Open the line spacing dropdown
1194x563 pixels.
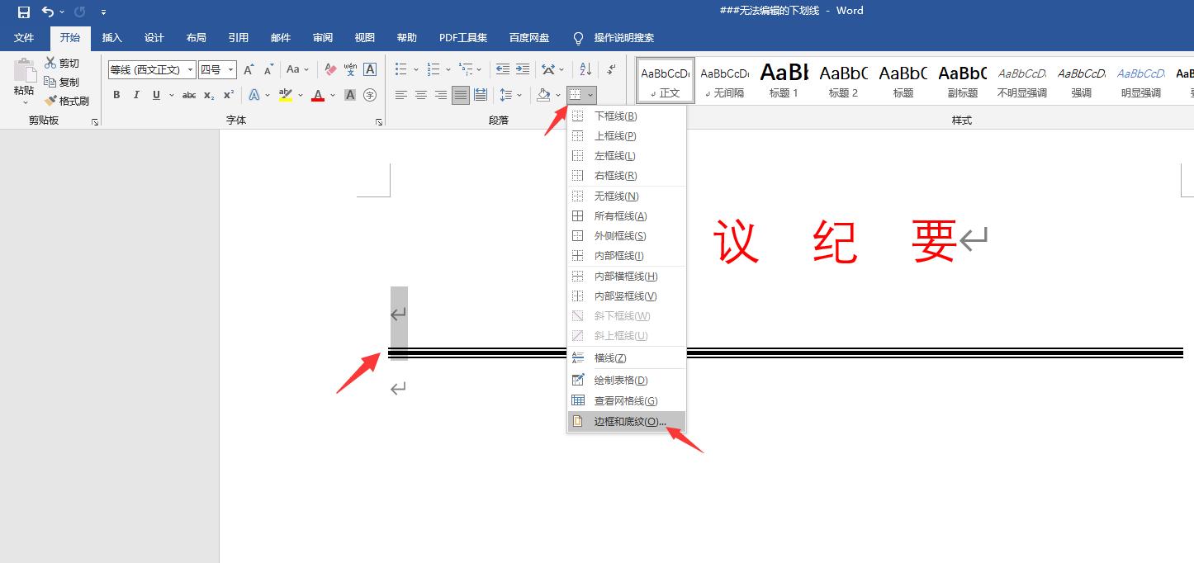click(x=509, y=95)
